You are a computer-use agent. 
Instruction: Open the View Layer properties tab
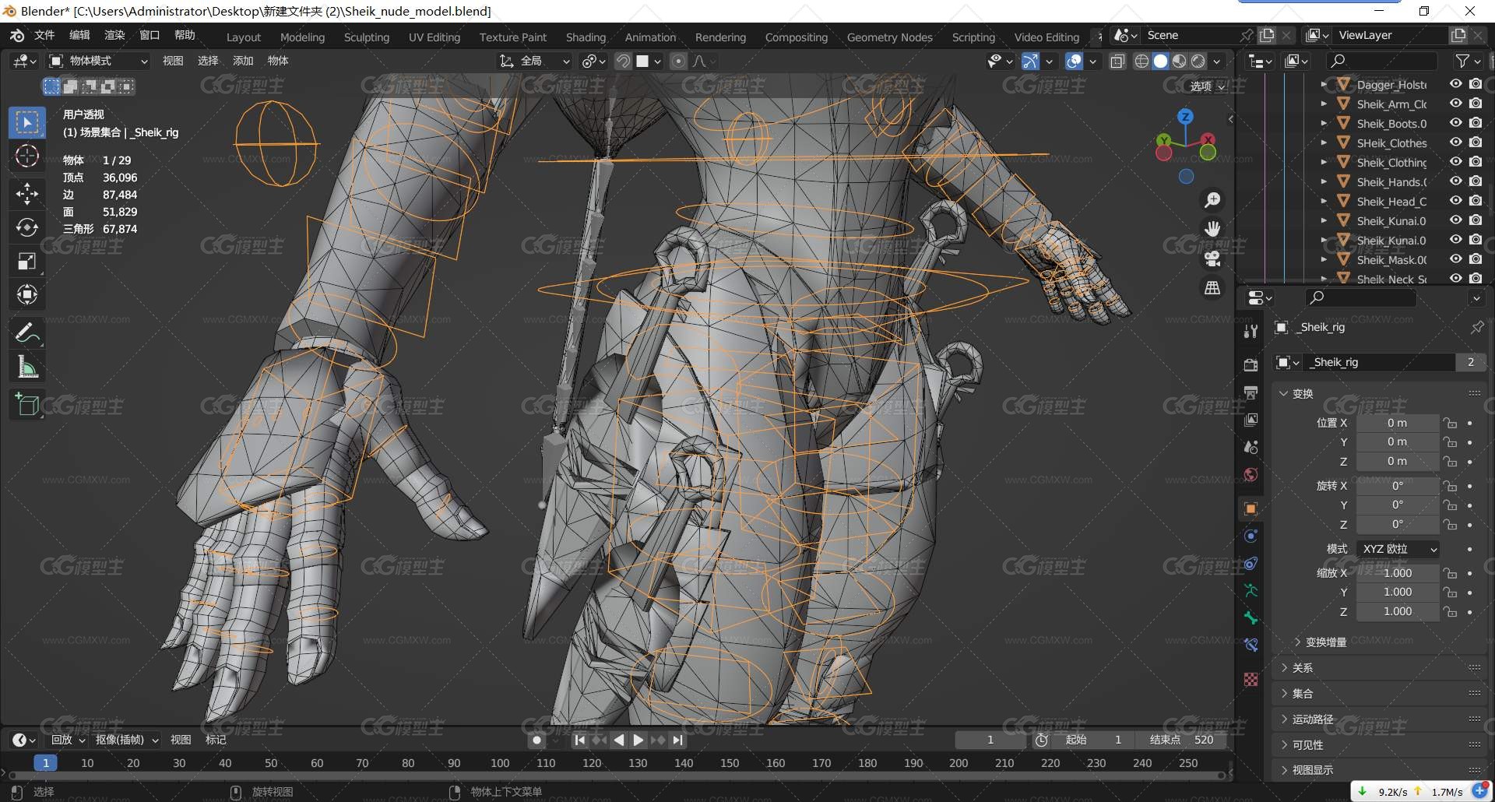1251,420
